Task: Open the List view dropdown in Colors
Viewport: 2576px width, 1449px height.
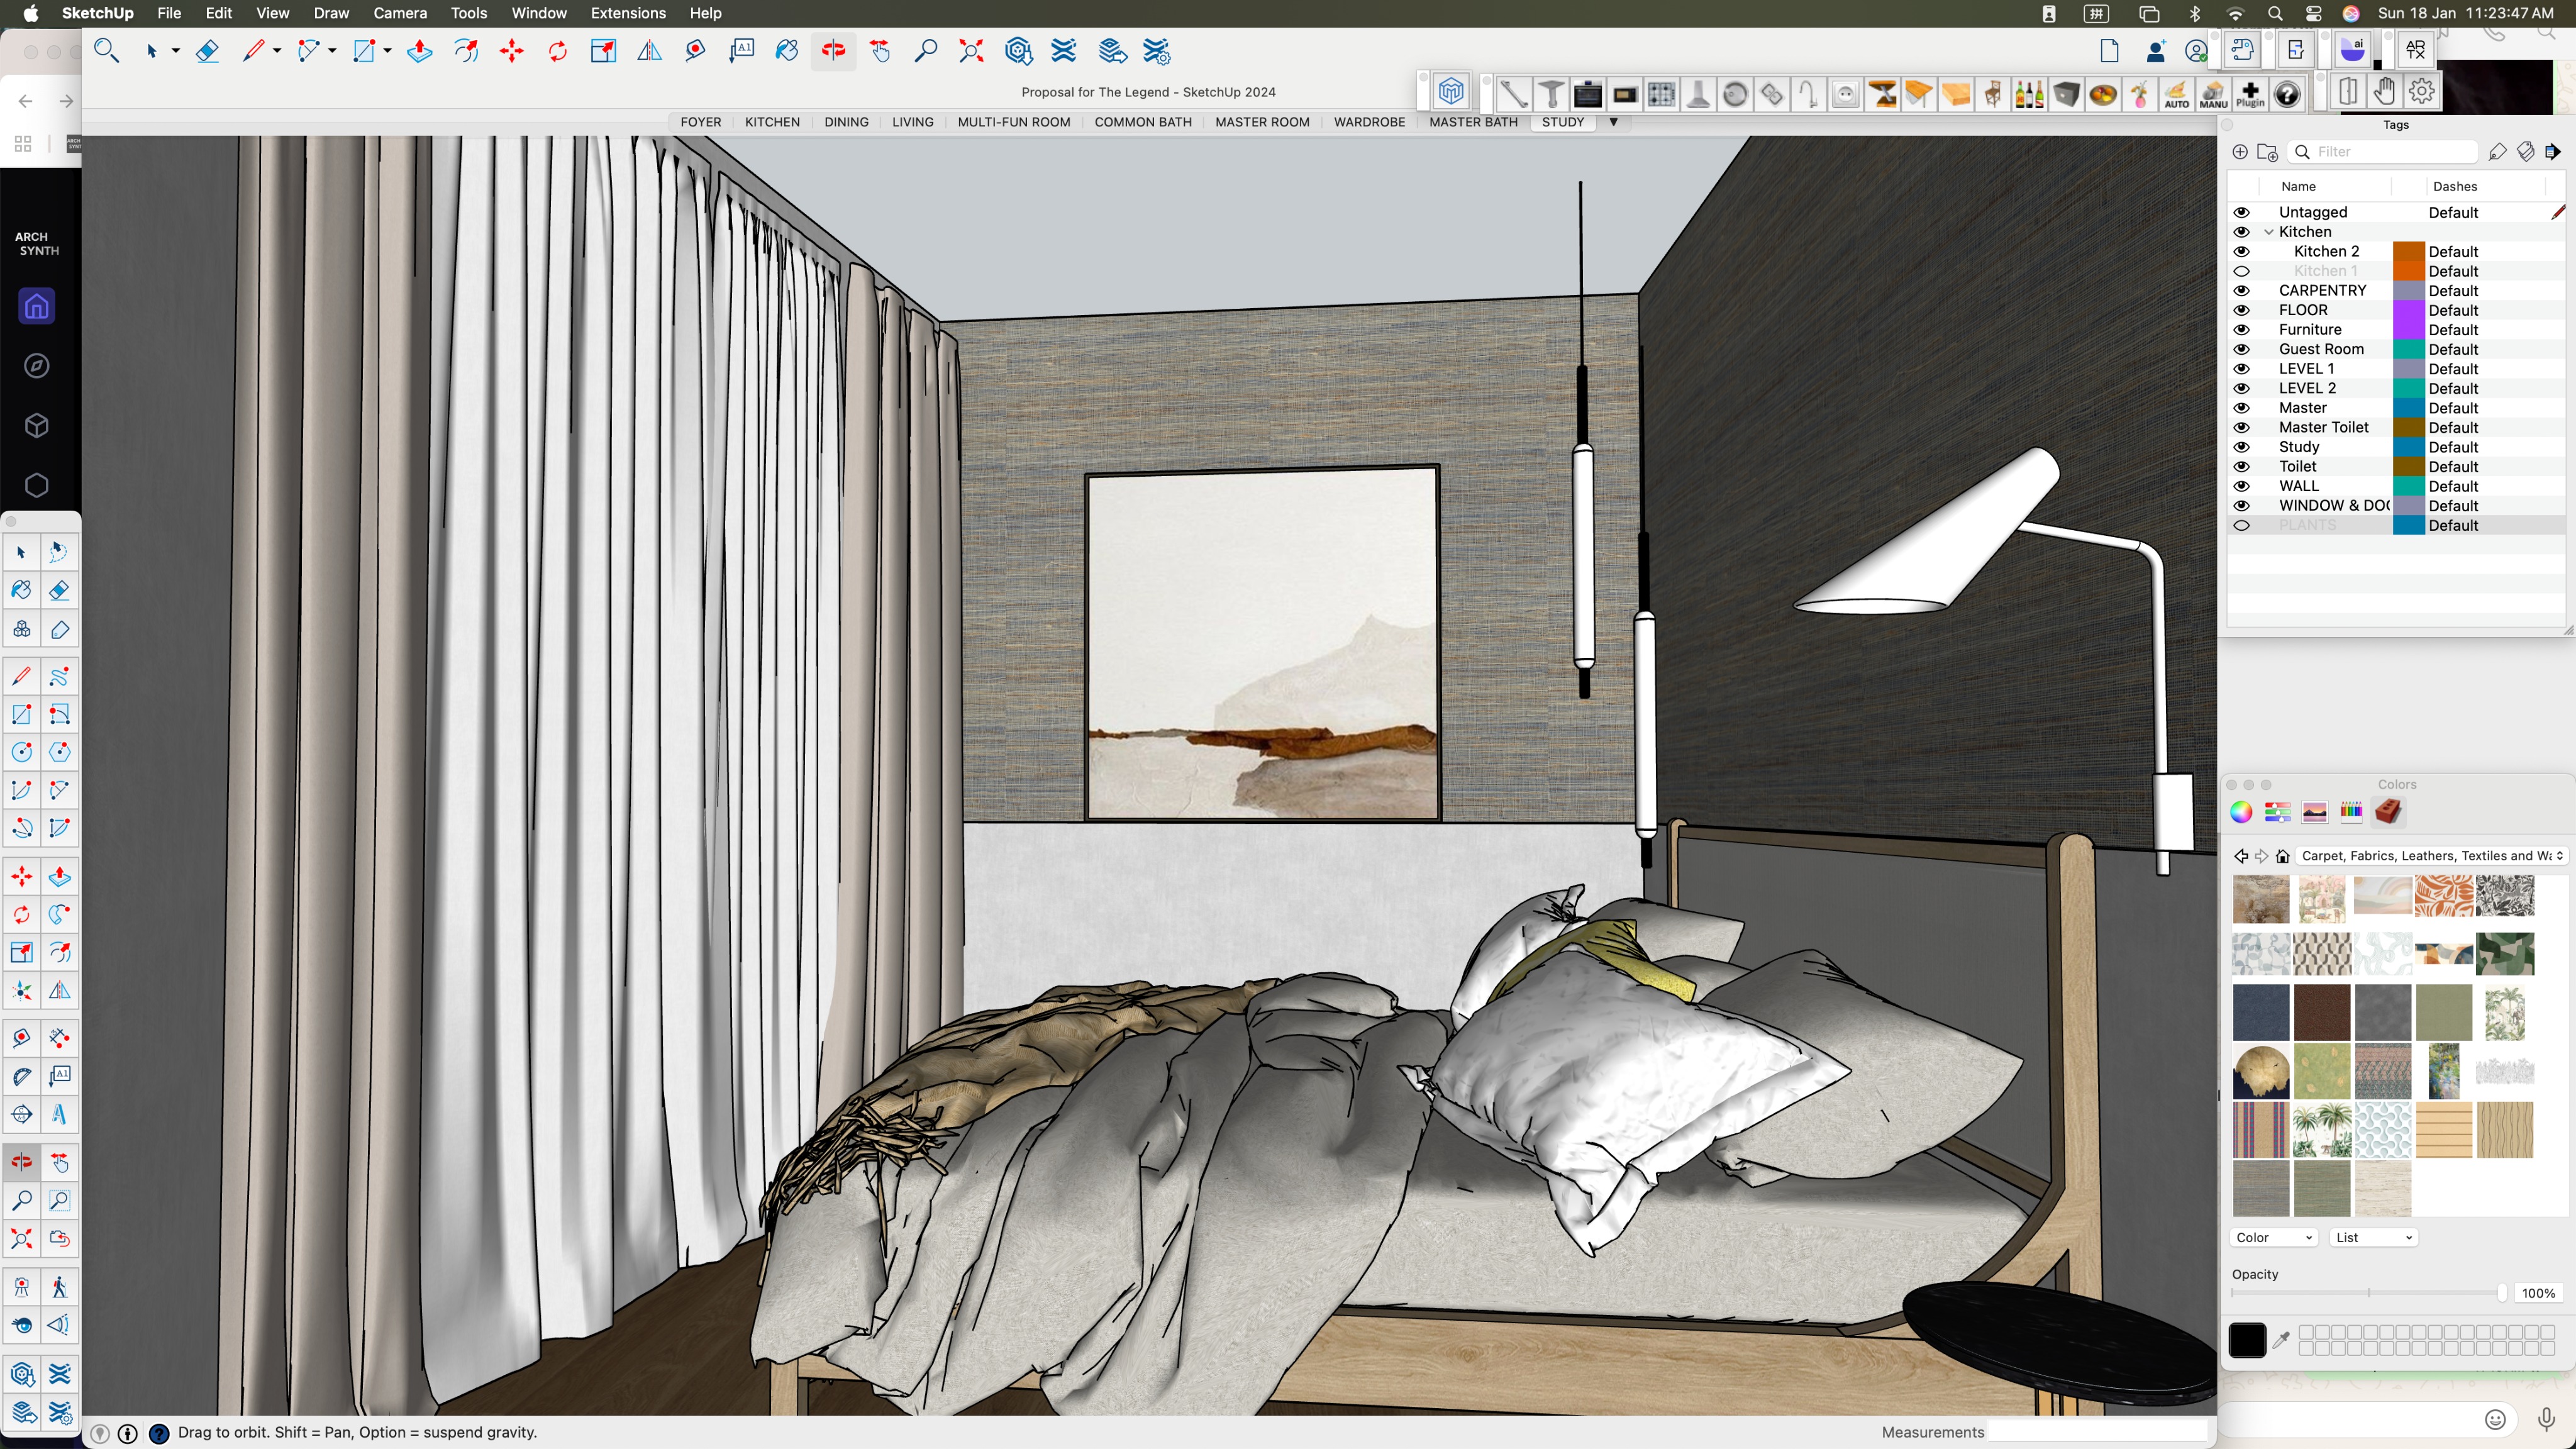Action: [2373, 1238]
